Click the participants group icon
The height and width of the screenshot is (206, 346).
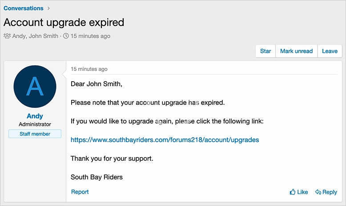[7, 36]
